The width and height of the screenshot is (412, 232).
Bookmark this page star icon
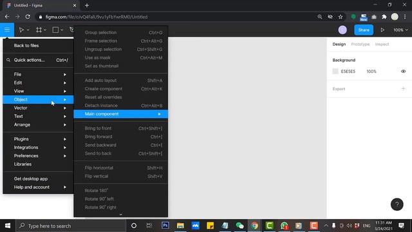click(x=341, y=17)
